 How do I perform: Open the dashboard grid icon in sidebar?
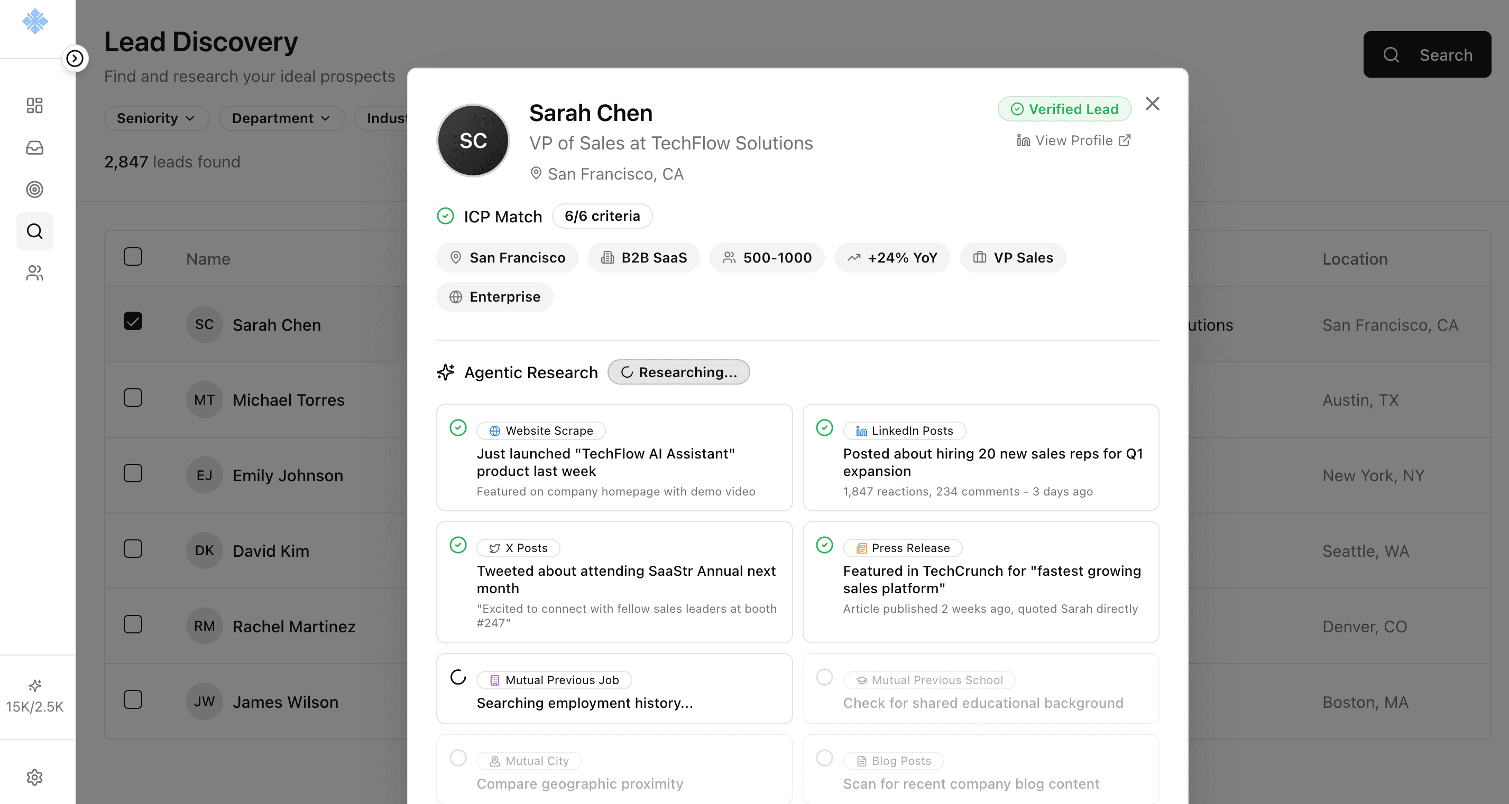[34, 105]
